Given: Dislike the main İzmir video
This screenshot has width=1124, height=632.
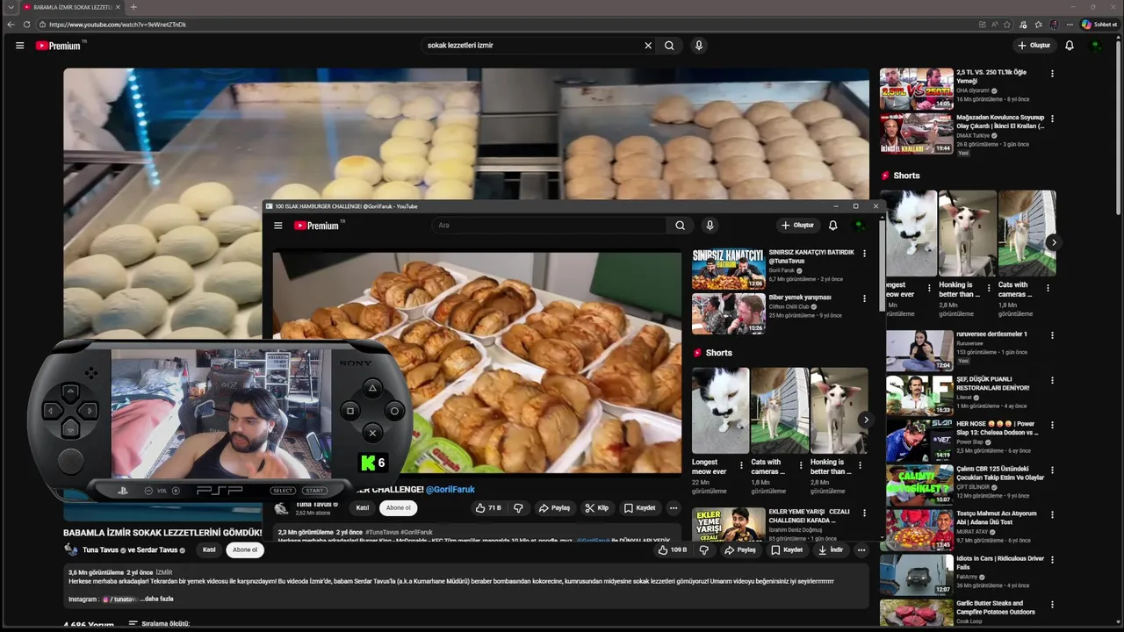Looking at the screenshot, I should [x=704, y=550].
